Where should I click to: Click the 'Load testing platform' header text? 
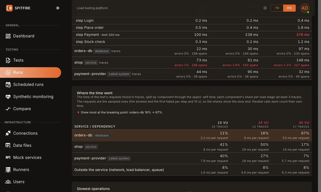click(x=92, y=8)
